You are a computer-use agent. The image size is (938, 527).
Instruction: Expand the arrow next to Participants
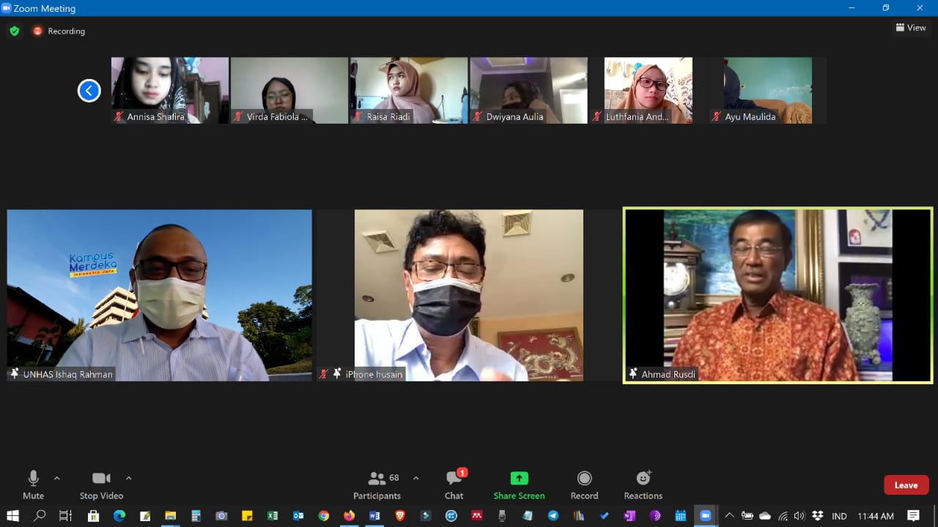click(x=416, y=479)
